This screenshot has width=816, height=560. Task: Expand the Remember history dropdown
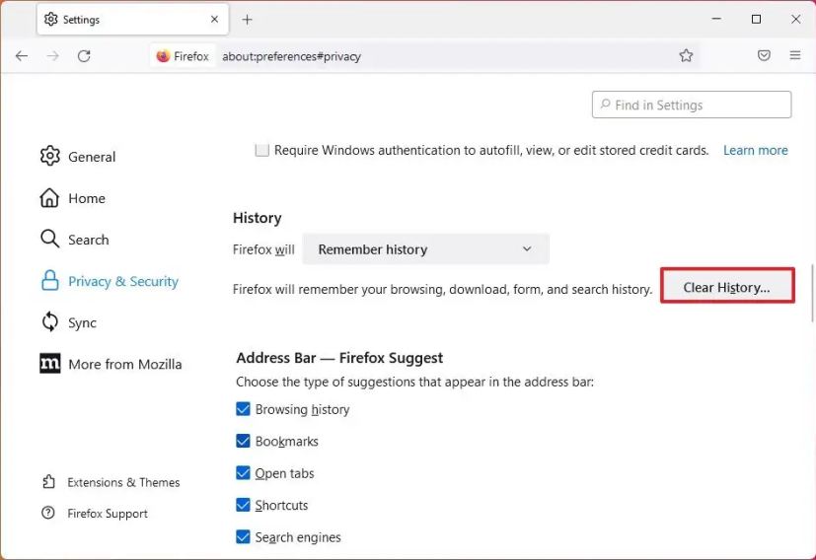pos(425,249)
